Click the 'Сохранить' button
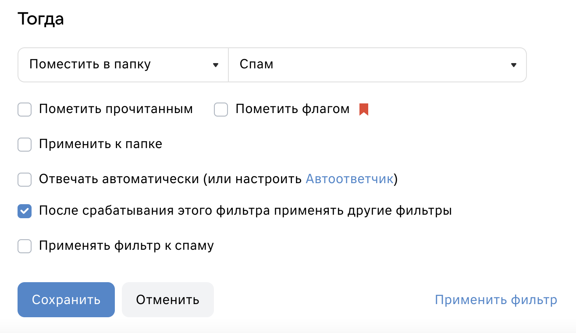This screenshot has width=576, height=333. coord(66,300)
